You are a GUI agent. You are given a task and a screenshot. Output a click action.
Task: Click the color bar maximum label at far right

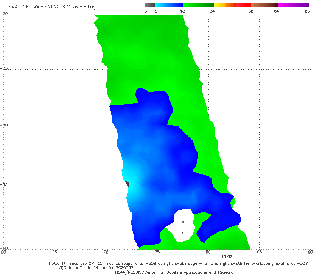tap(307, 11)
